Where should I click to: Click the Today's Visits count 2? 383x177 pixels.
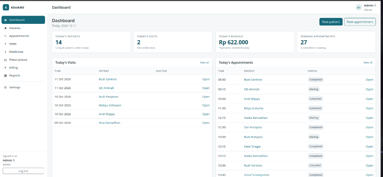(x=139, y=42)
